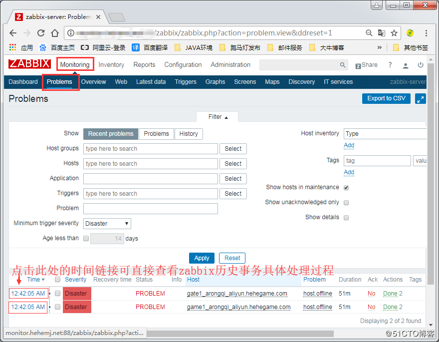
Task: Click the Reset filter button
Action: tap(232, 258)
